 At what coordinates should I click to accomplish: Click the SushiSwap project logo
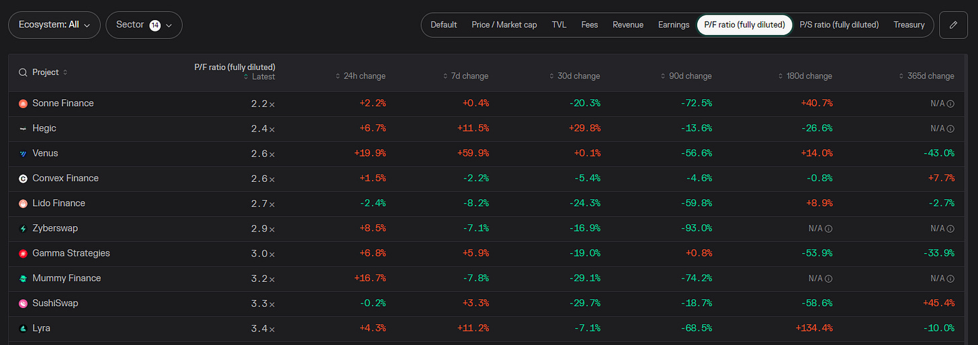[x=23, y=303]
